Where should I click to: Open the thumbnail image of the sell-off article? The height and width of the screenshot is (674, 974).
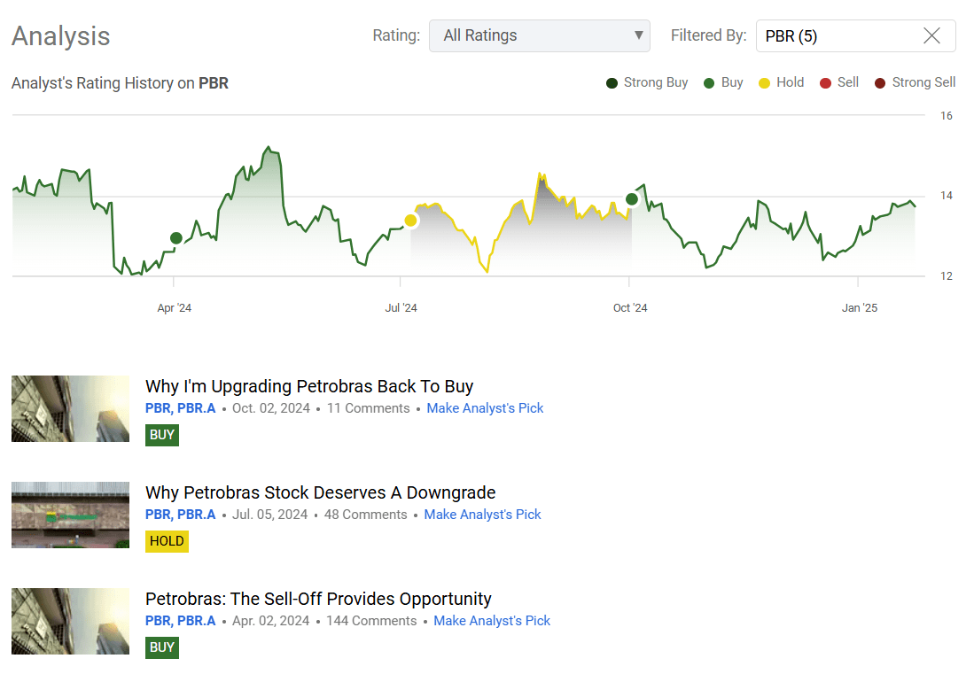point(70,621)
